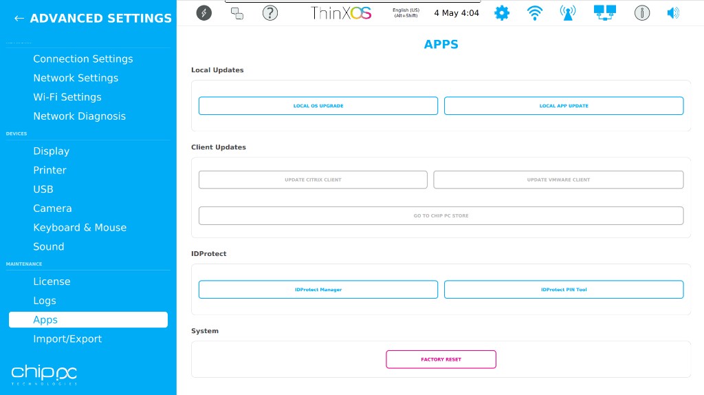Click the ThinXOS logo in the top bar
The image size is (704, 395).
coord(341,13)
